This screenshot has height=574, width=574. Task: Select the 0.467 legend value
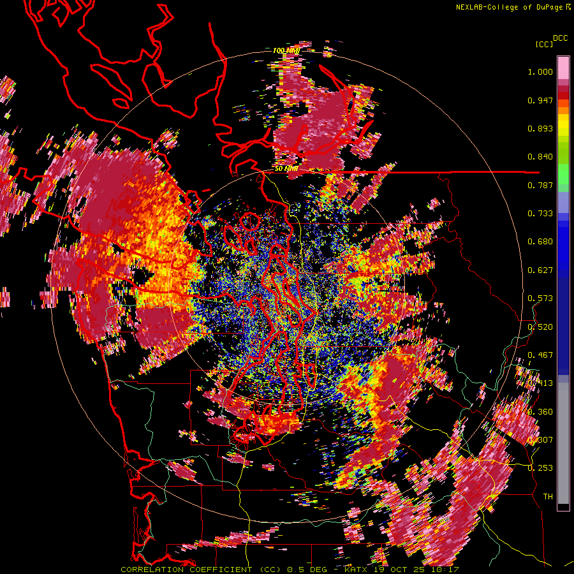click(x=540, y=355)
